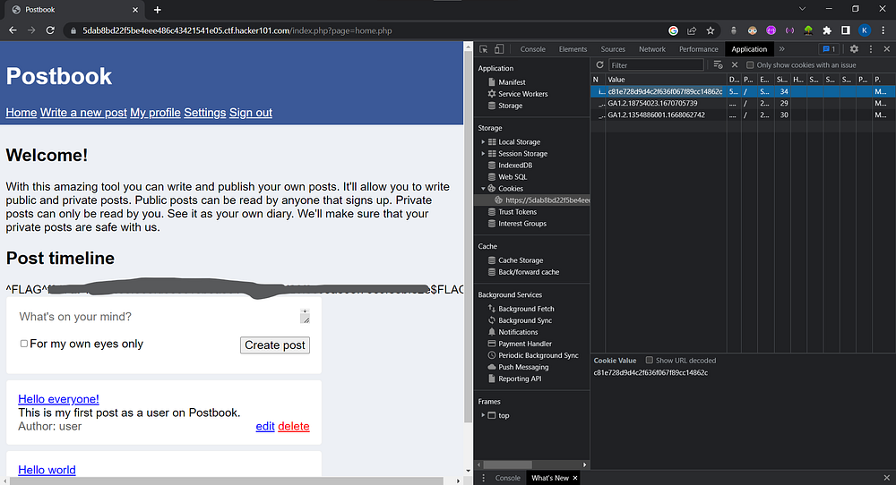Click the inspect element picker icon
The height and width of the screenshot is (485, 896).
click(484, 49)
